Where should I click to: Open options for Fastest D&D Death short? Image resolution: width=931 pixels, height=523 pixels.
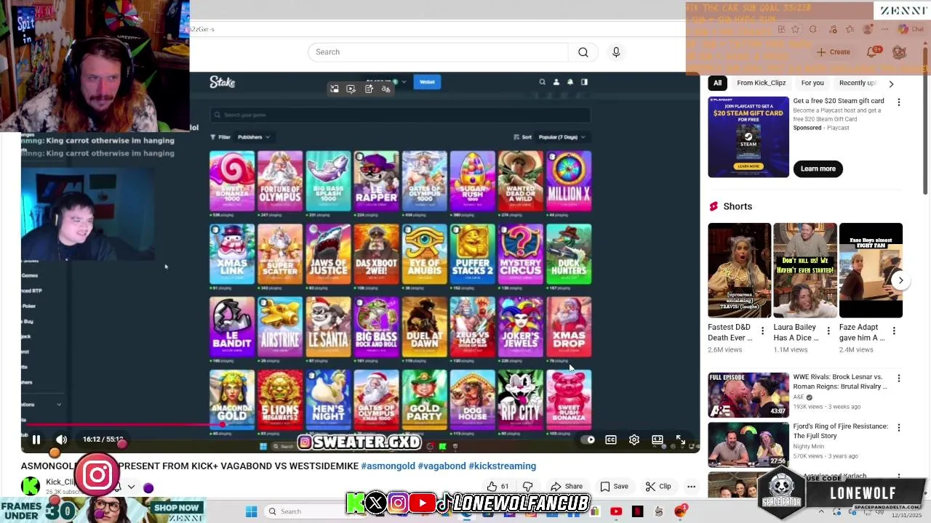click(762, 331)
